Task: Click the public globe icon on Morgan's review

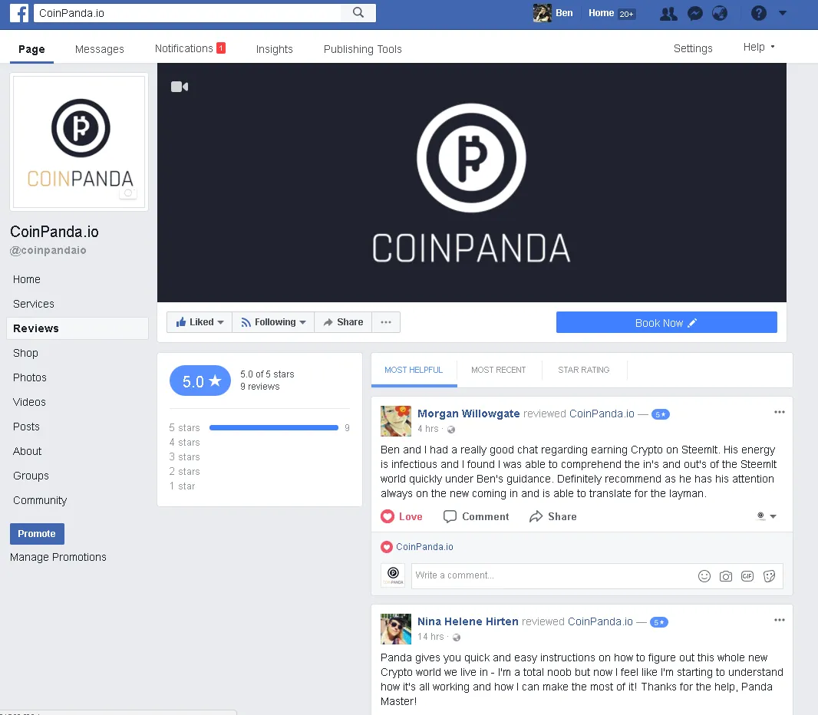Action: click(451, 430)
